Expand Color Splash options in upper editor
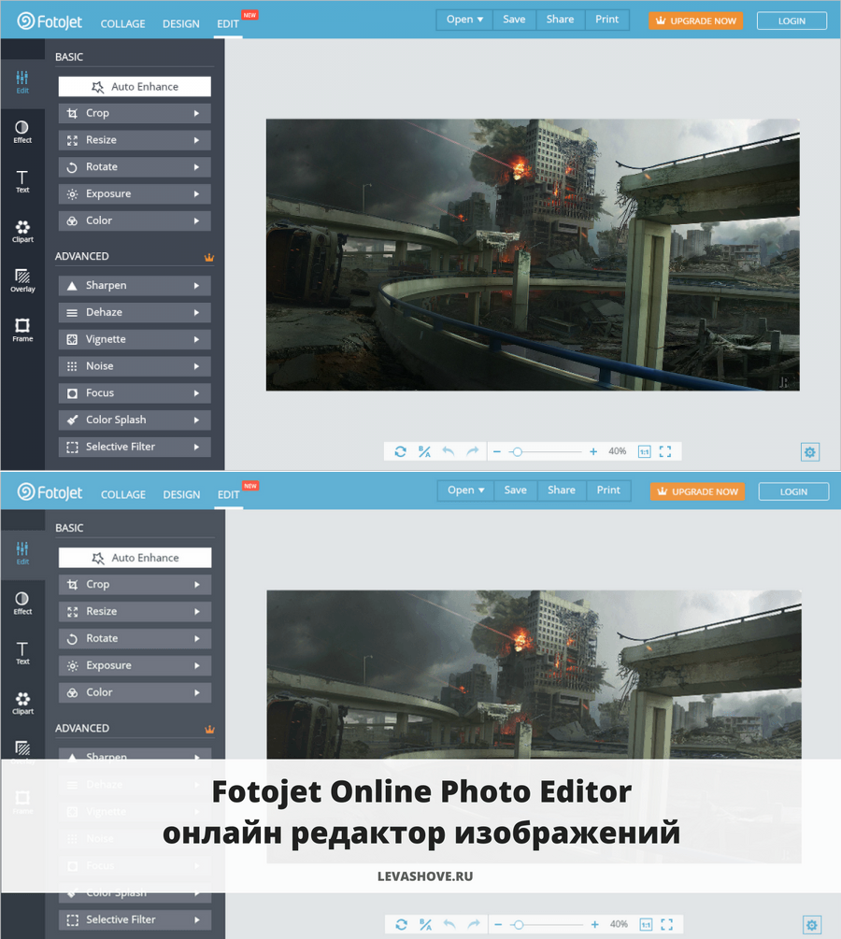The image size is (841, 939). (x=135, y=420)
